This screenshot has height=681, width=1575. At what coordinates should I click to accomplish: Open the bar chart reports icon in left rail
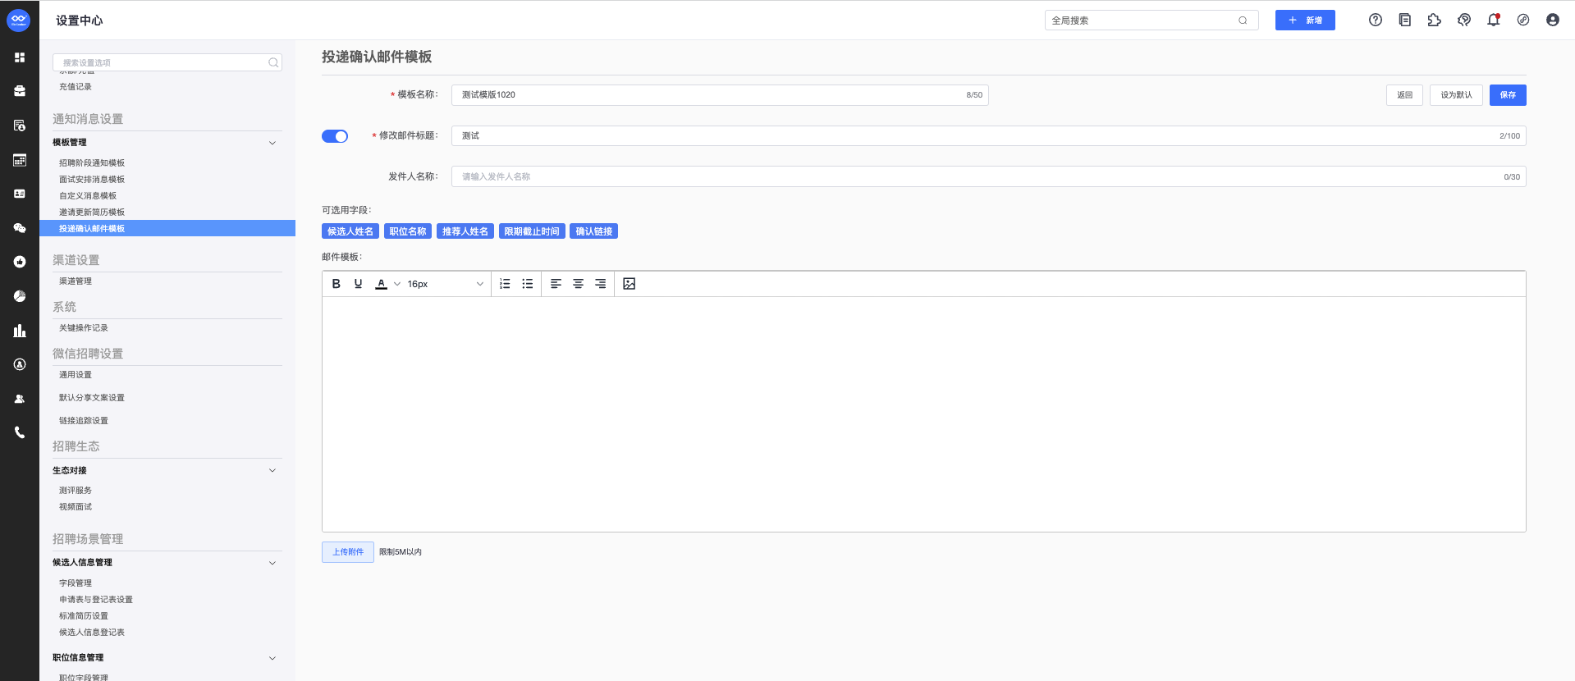coord(20,331)
